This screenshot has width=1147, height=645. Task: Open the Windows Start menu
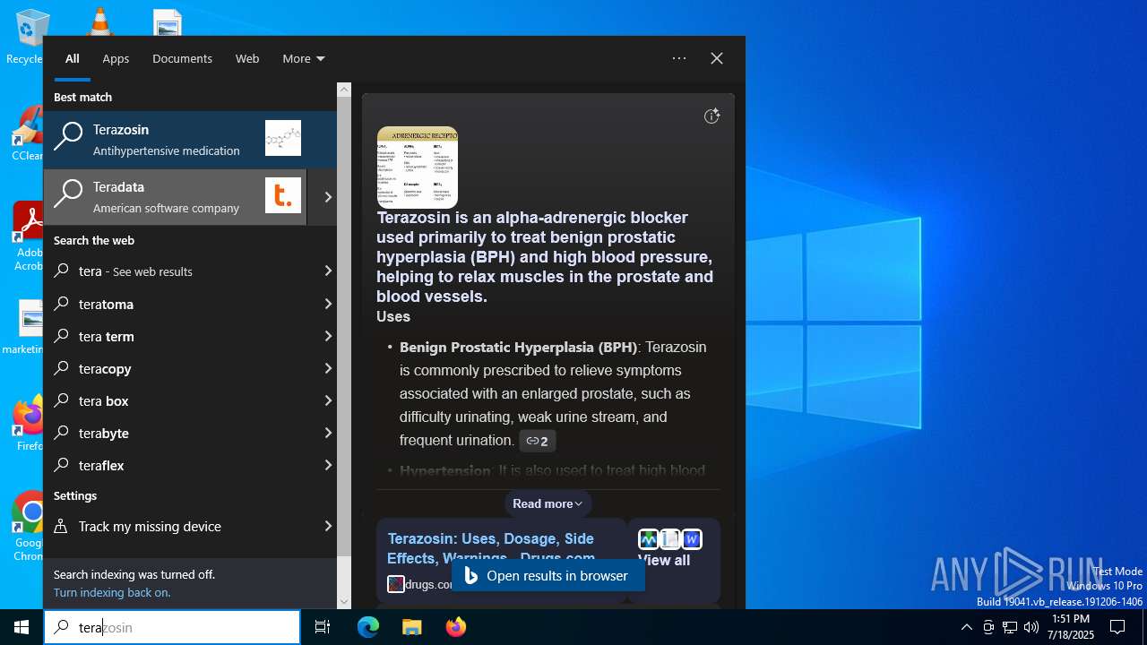point(22,627)
